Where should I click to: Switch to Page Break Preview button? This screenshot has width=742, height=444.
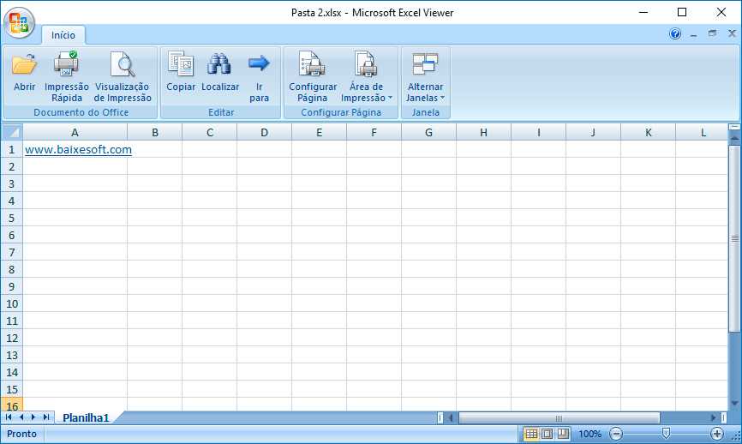coord(563,434)
